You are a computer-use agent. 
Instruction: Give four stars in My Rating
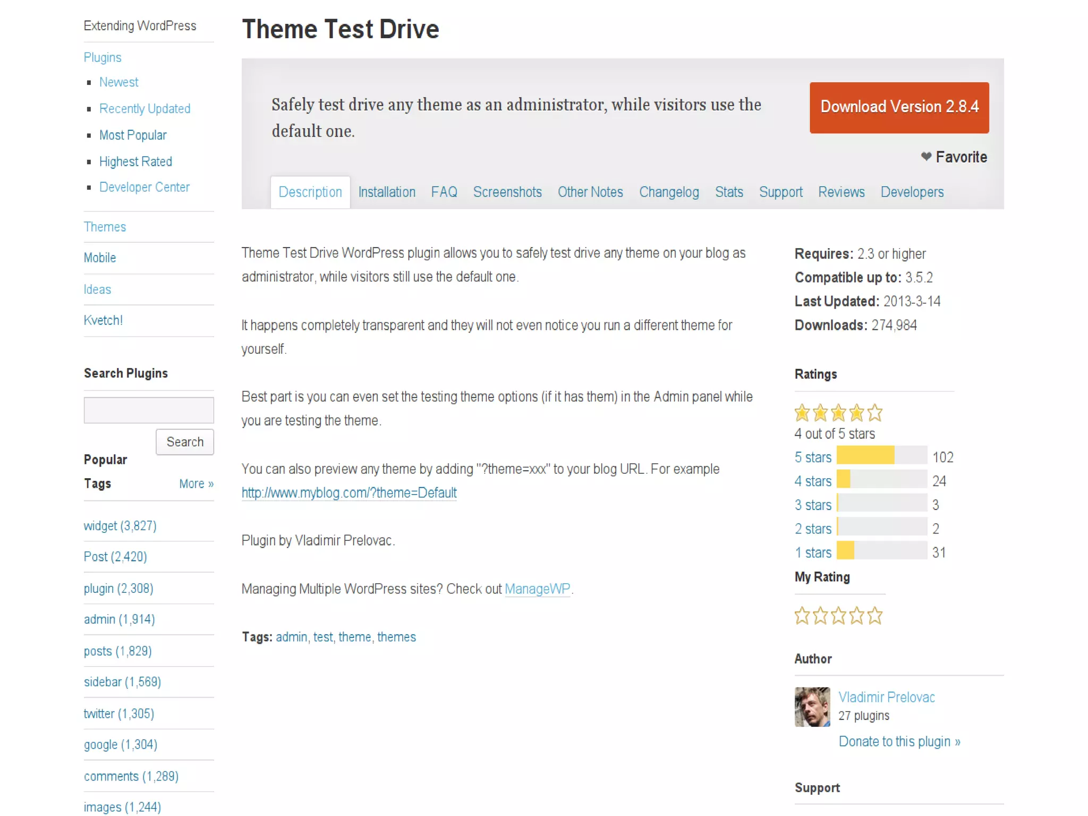[x=856, y=616]
